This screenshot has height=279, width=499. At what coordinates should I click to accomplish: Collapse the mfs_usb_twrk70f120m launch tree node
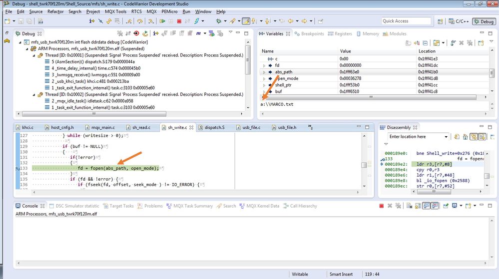point(20,42)
